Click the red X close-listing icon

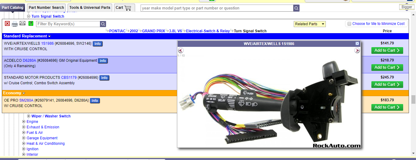click(7, 23)
